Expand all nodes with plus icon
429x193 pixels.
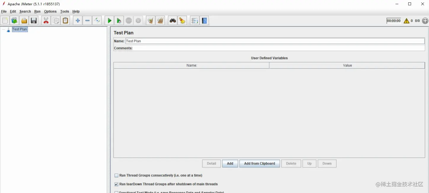(x=78, y=20)
